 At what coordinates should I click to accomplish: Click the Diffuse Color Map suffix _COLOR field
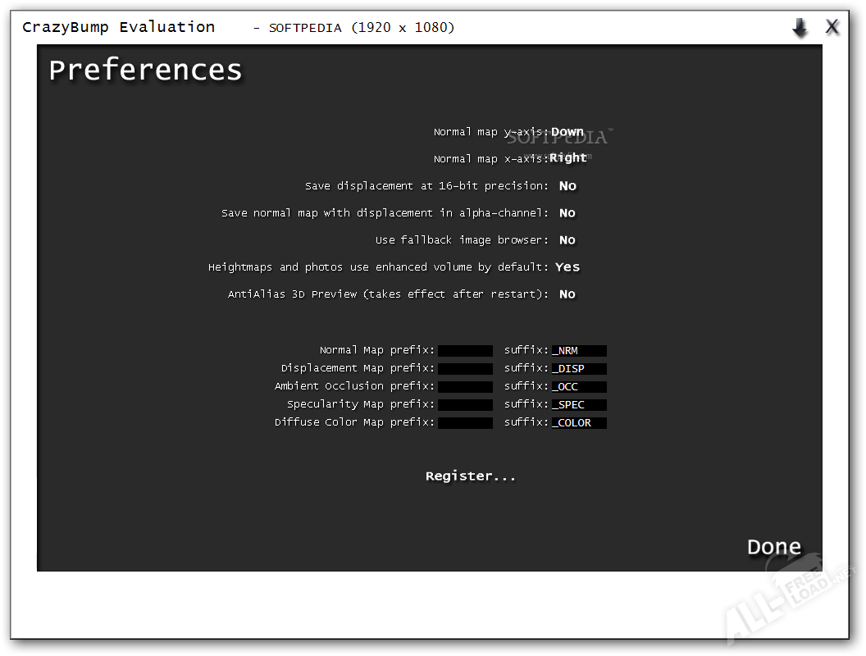click(579, 423)
